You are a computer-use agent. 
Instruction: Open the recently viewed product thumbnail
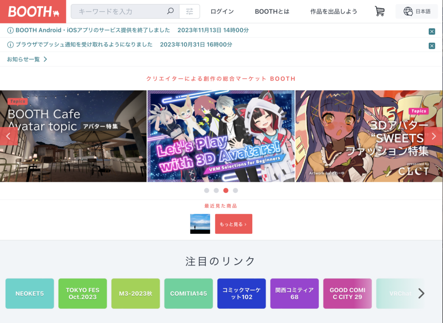click(200, 224)
